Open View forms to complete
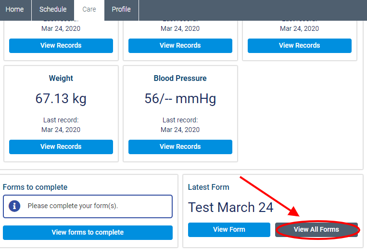Screen dimensions: 367x251 click(x=88, y=232)
